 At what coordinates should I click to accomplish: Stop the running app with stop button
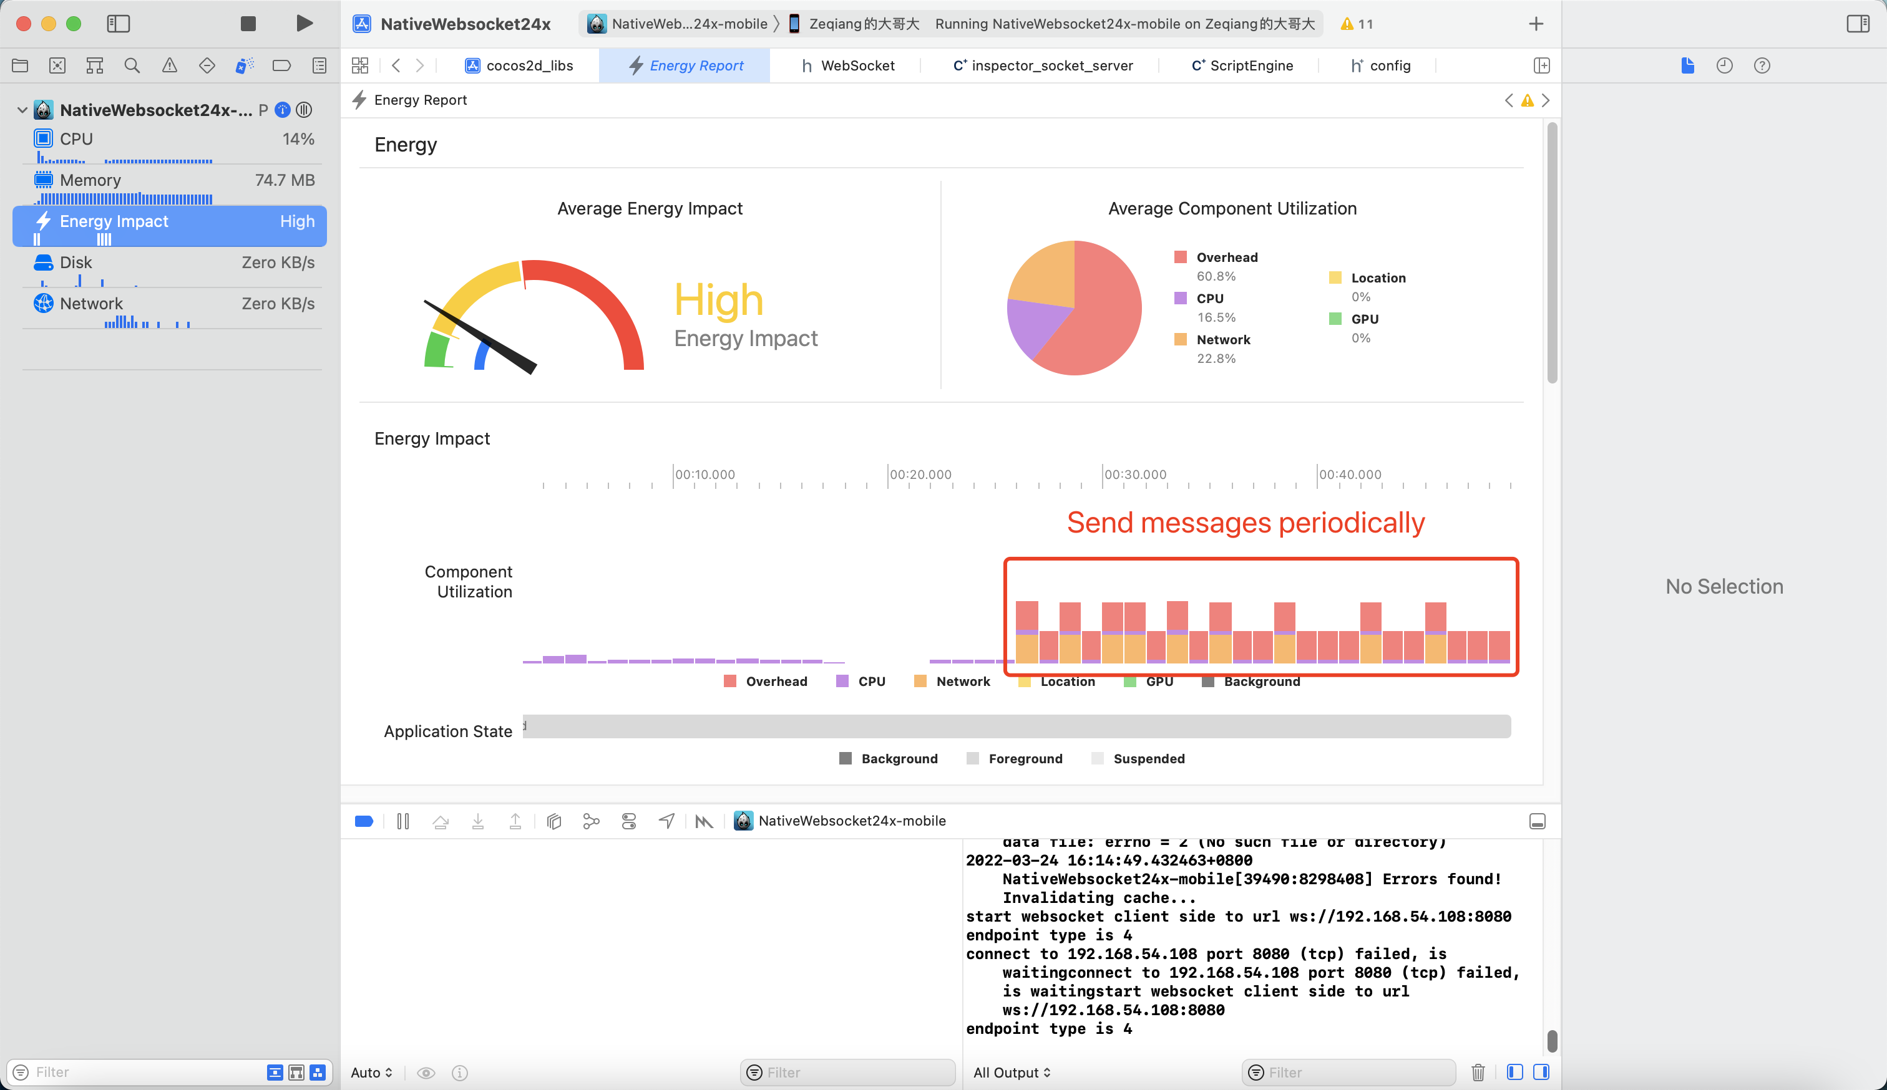[248, 23]
